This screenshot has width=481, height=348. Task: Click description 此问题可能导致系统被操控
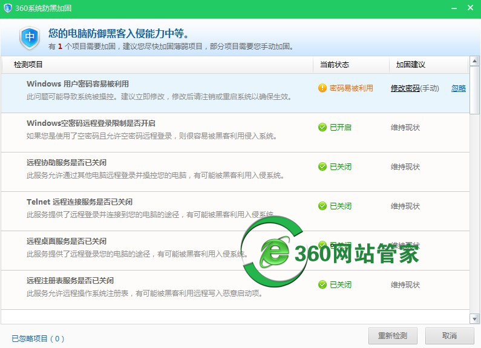click(x=159, y=97)
